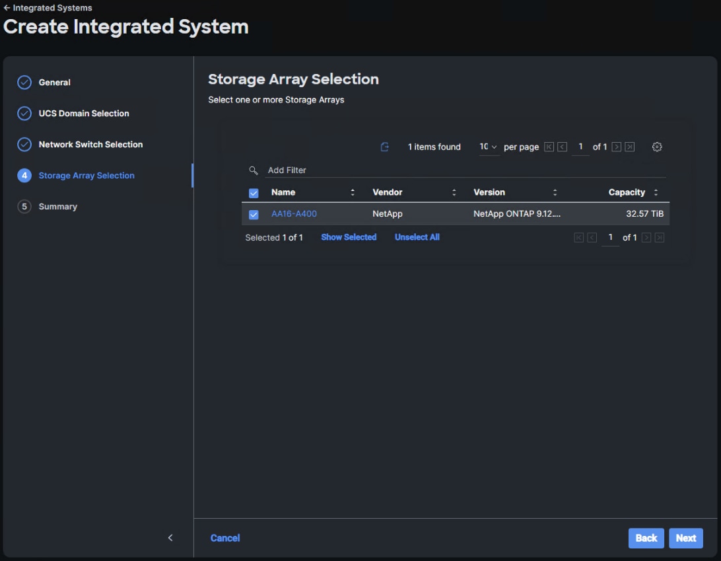Open the Summary step

(x=58, y=207)
